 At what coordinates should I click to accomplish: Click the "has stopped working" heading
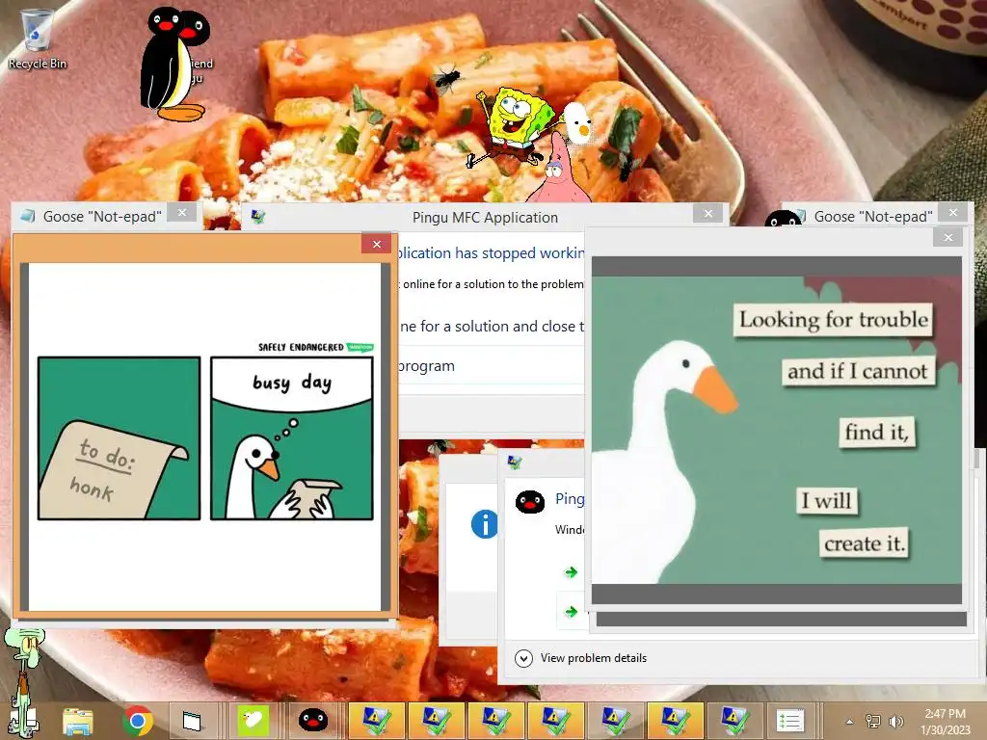tap(520, 253)
